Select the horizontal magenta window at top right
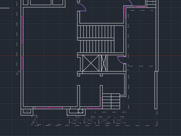 coord(141,7)
